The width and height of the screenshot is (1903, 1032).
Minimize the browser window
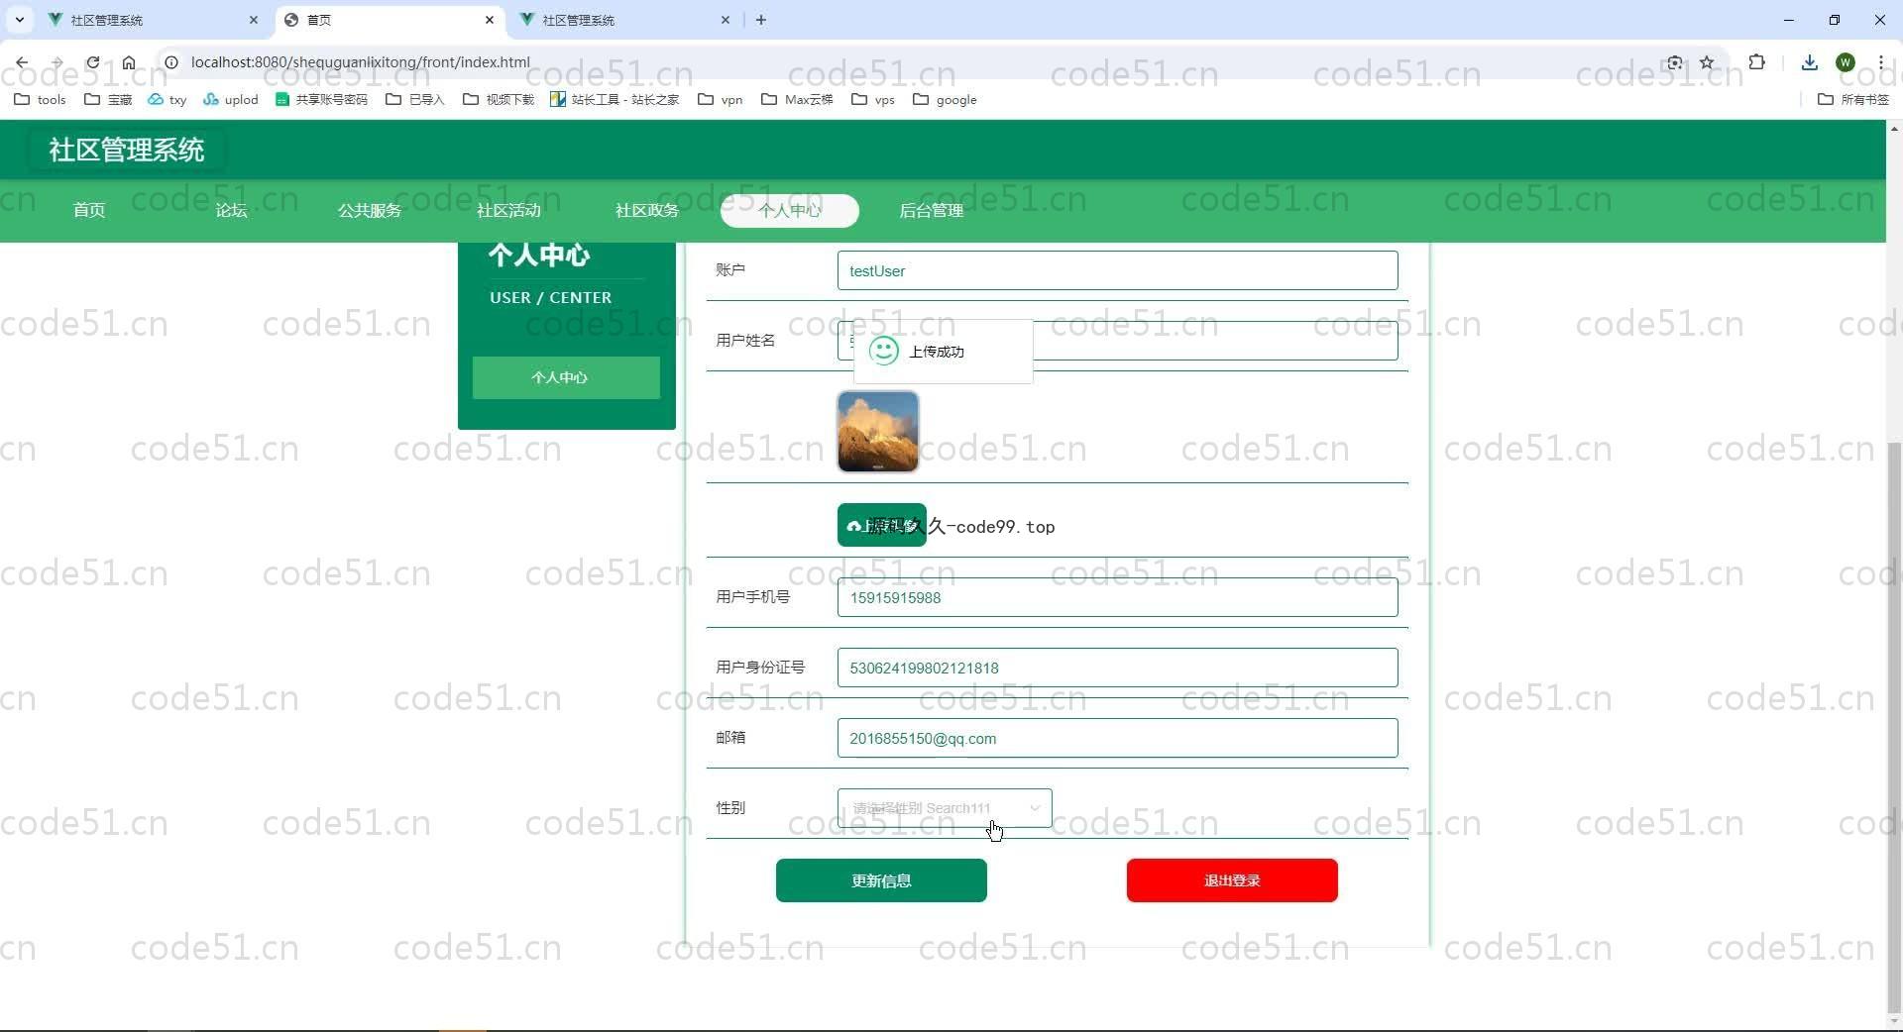[x=1789, y=20]
